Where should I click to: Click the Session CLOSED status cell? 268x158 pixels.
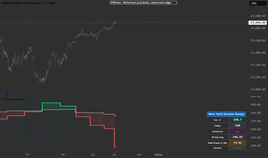pos(237,148)
